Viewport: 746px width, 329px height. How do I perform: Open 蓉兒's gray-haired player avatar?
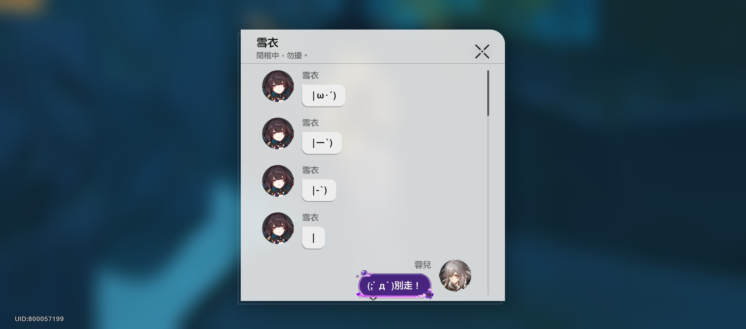tap(455, 275)
